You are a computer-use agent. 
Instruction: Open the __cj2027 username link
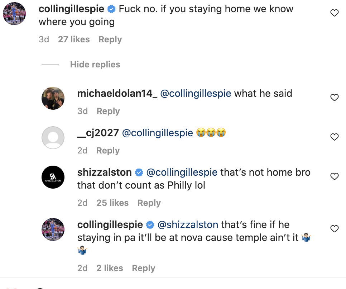[98, 133]
